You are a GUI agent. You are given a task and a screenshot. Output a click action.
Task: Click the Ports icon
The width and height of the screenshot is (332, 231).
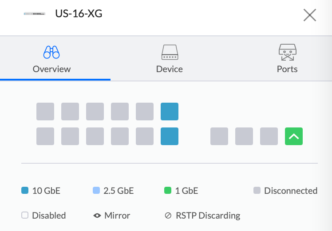point(287,52)
